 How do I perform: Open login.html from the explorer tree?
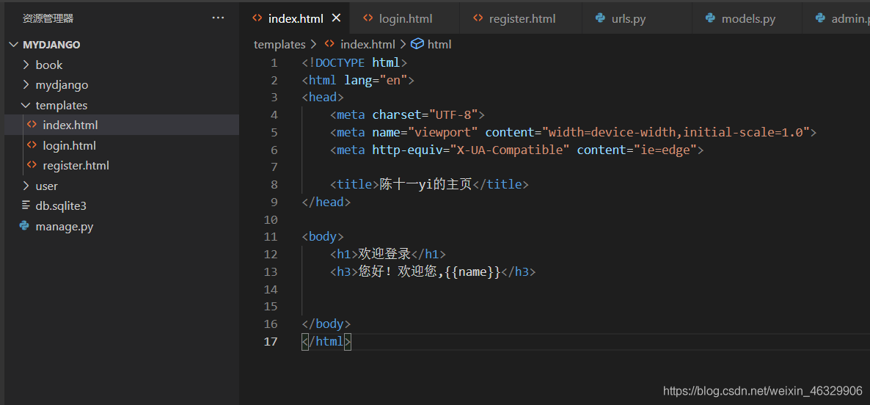(x=69, y=145)
